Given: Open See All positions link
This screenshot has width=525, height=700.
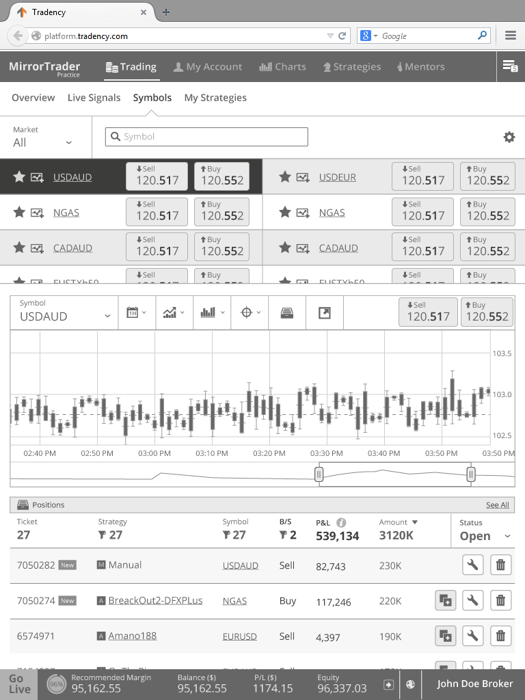Looking at the screenshot, I should pos(498,505).
